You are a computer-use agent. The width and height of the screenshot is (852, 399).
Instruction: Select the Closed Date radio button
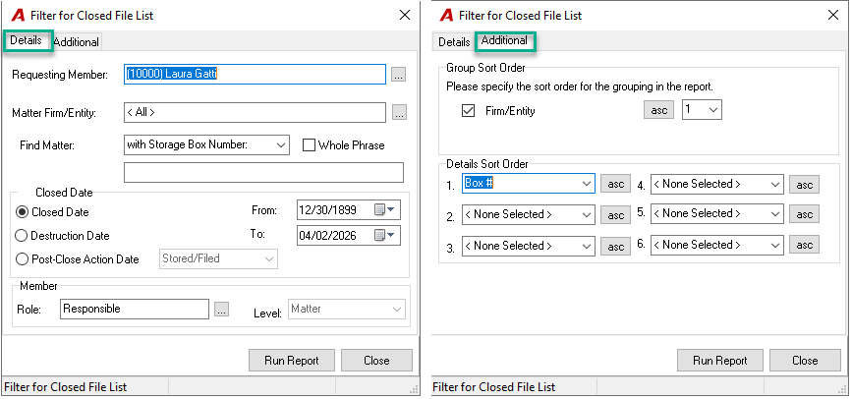coord(23,212)
